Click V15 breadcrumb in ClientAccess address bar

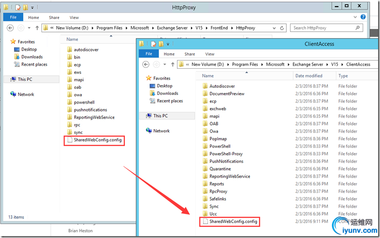point(334,64)
